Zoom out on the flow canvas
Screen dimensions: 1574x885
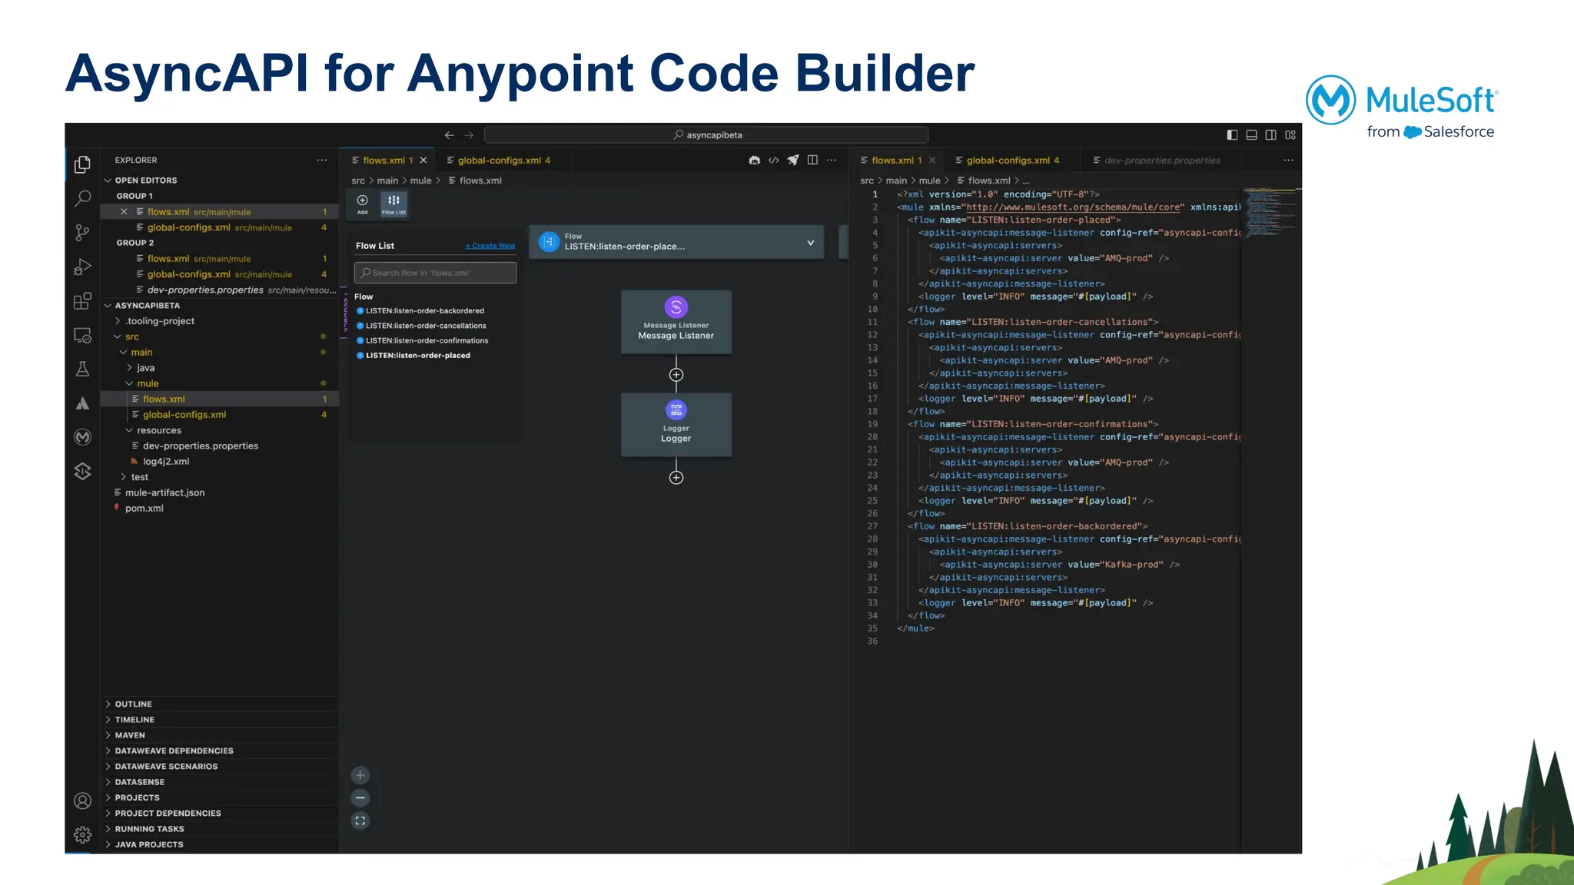tap(360, 798)
